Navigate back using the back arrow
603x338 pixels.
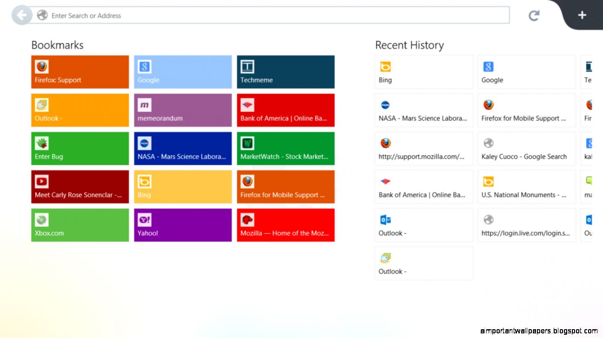(x=21, y=15)
